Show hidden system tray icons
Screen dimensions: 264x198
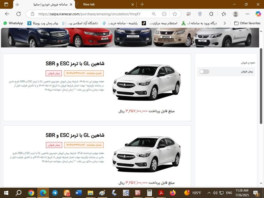click(209, 193)
